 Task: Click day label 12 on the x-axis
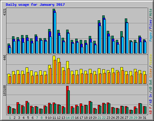59,118
